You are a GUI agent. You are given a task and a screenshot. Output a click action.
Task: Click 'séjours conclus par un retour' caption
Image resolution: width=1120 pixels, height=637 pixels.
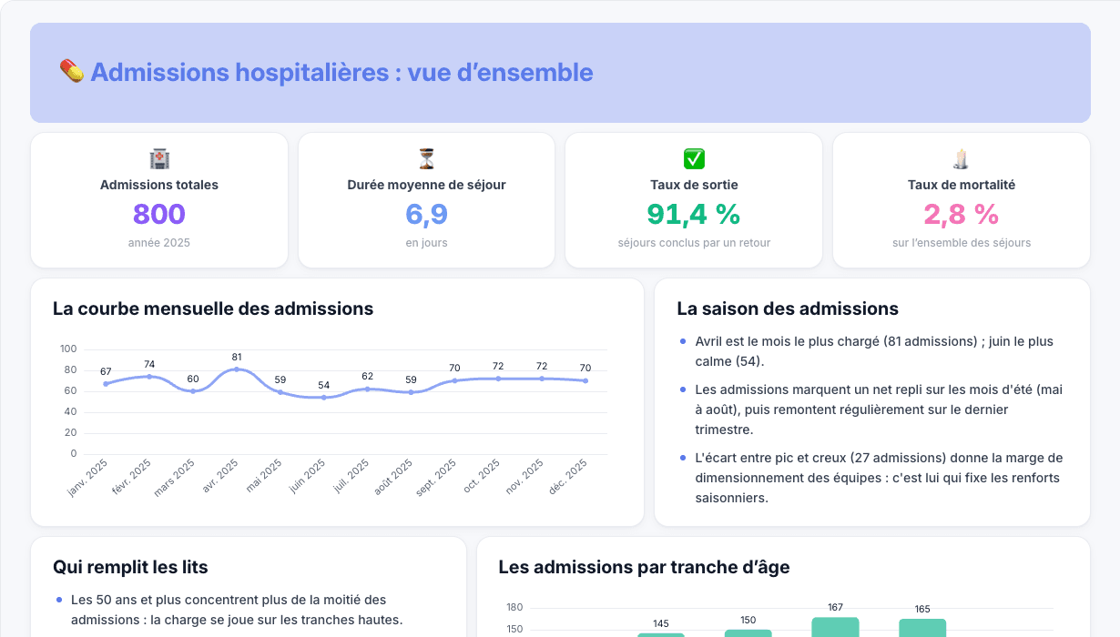(694, 243)
